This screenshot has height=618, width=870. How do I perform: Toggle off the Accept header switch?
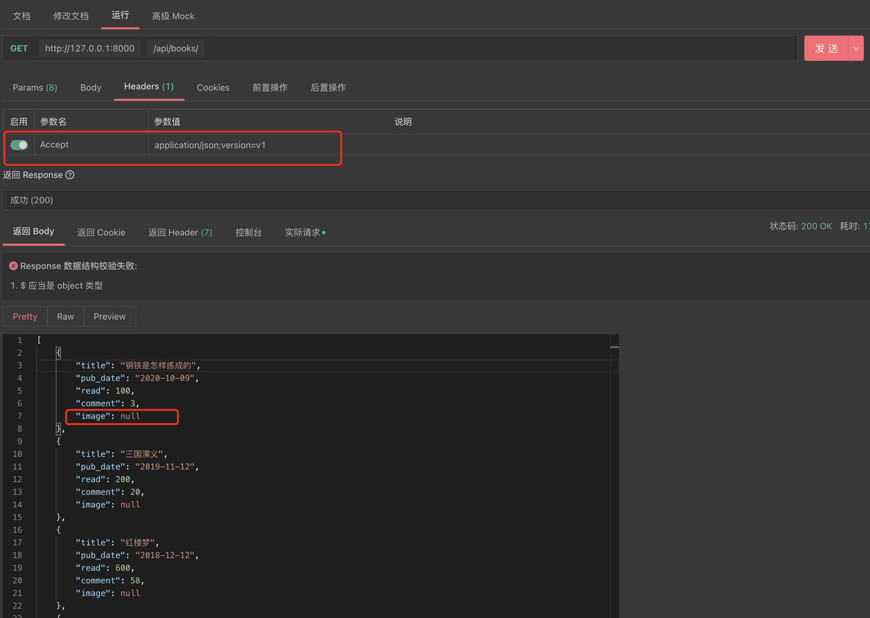click(x=19, y=145)
